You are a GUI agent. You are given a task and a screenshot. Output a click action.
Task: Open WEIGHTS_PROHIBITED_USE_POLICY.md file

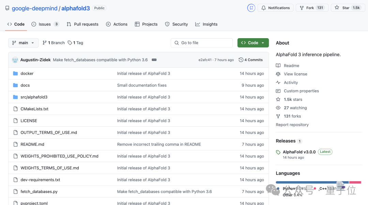point(59,156)
